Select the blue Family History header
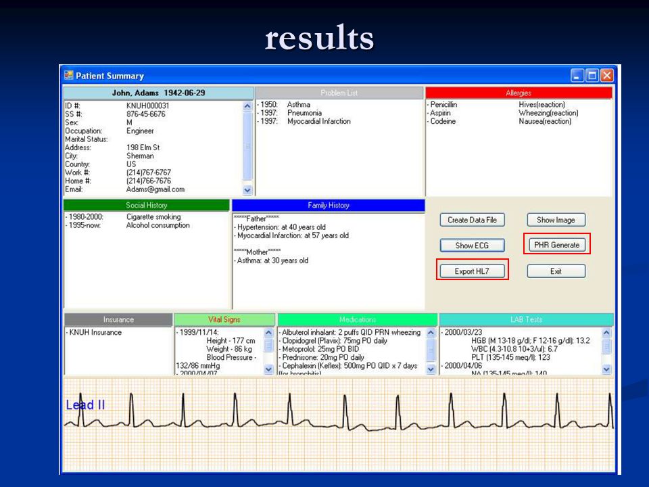This screenshot has width=649, height=487. (x=329, y=205)
